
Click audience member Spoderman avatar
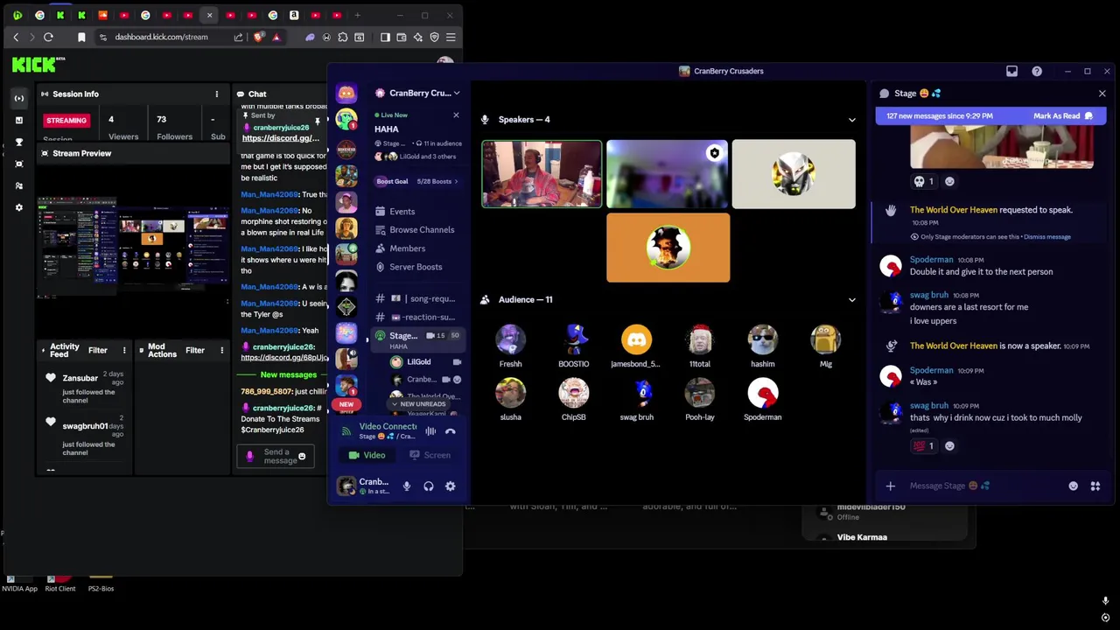(x=762, y=394)
